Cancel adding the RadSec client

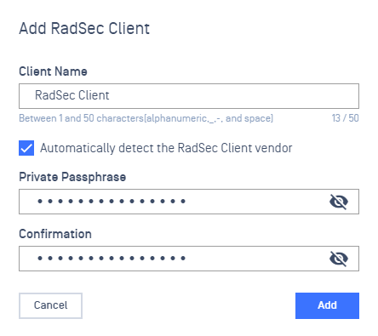point(50,305)
